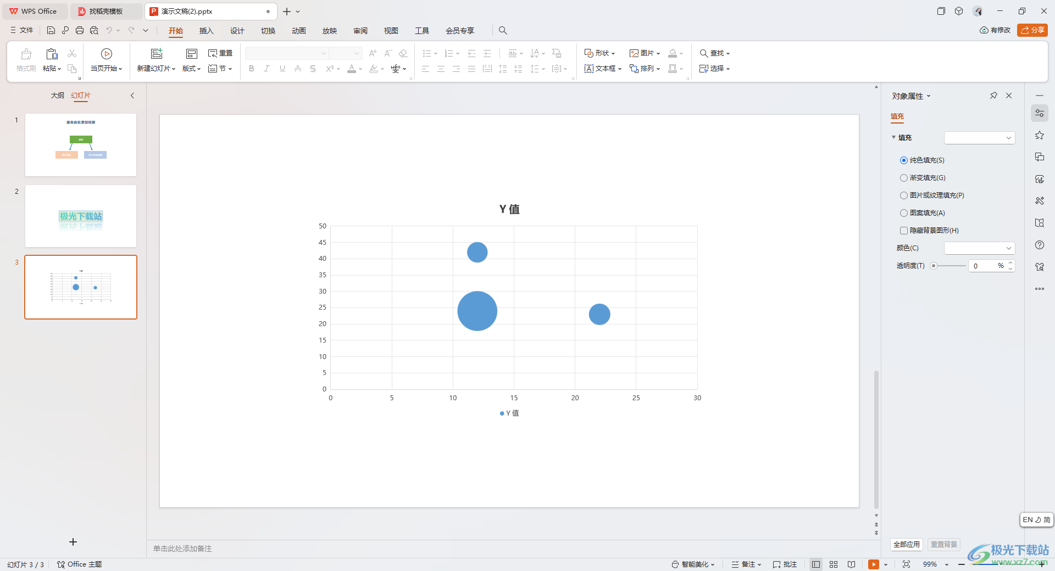This screenshot has width=1055, height=571.
Task: Open the Animation ribbon tab
Action: (x=299, y=31)
